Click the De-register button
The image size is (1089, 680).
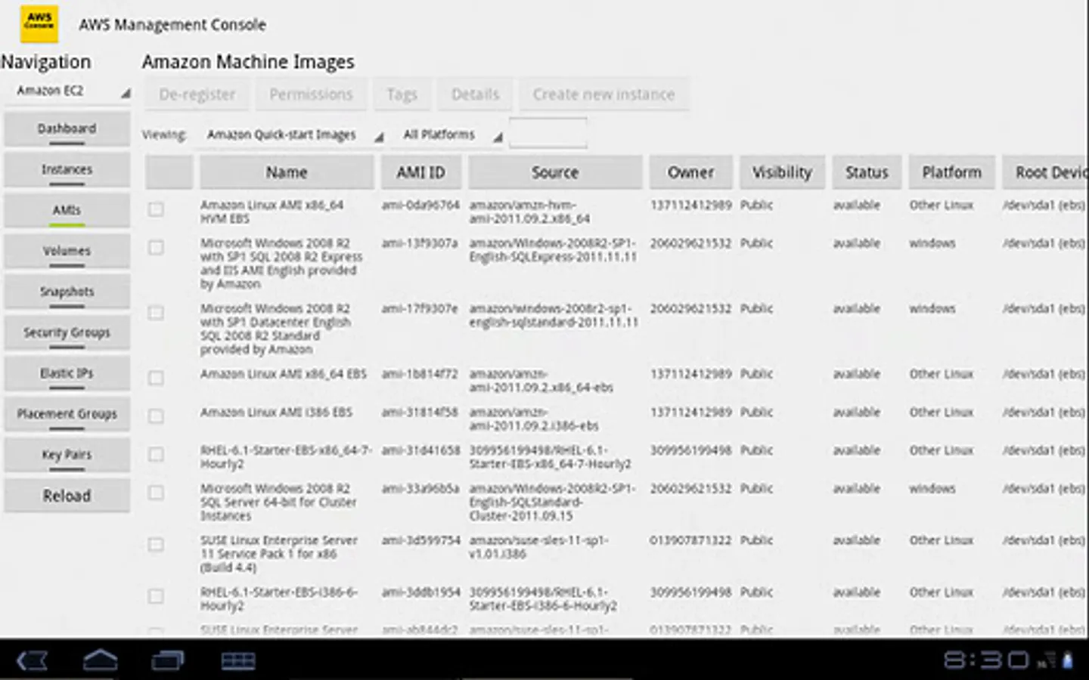(197, 94)
